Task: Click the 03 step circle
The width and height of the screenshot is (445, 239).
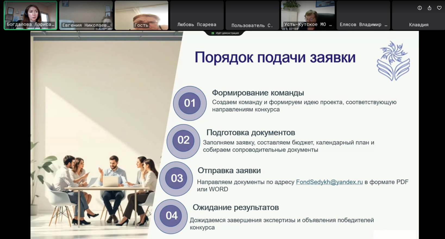Action: coord(177,178)
